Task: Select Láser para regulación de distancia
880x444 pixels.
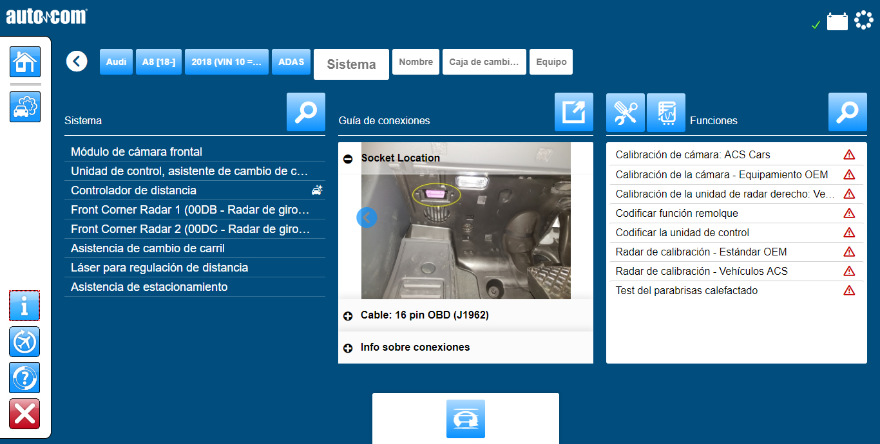Action: point(195,268)
